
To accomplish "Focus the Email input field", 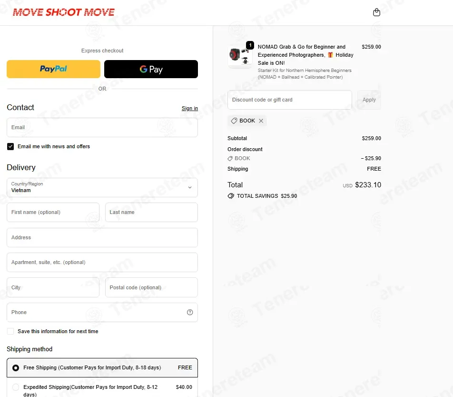I will (x=102, y=127).
